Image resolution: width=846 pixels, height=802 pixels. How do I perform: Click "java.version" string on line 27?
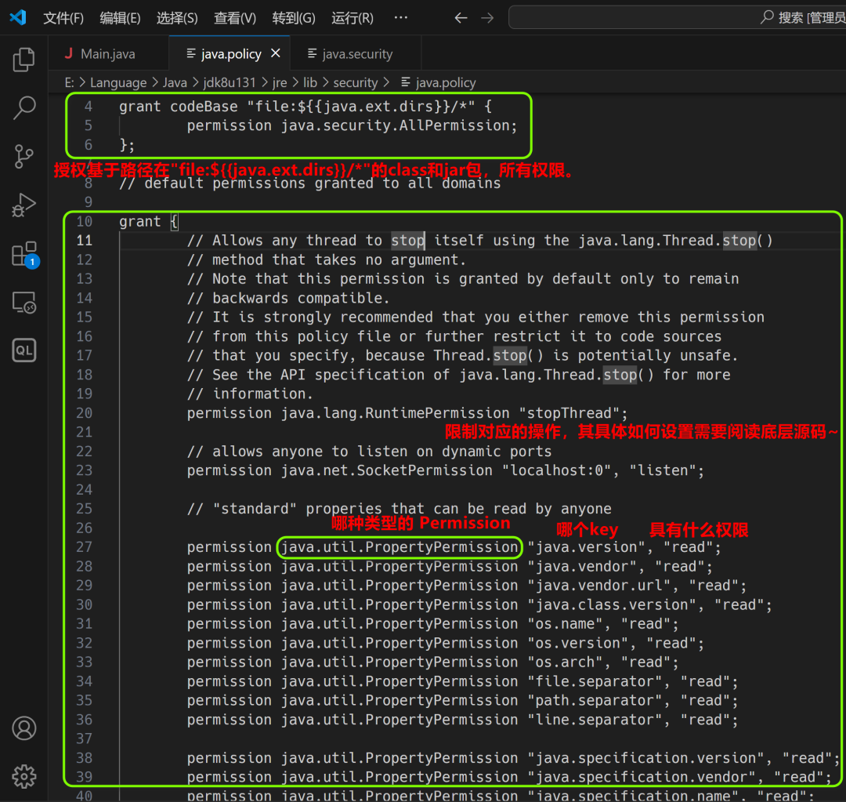(585, 548)
